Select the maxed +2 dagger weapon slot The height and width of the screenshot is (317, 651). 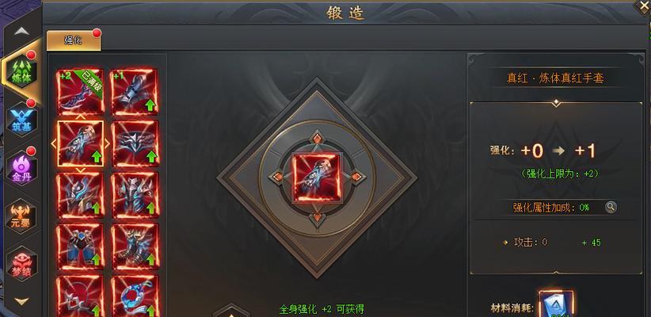(x=81, y=92)
